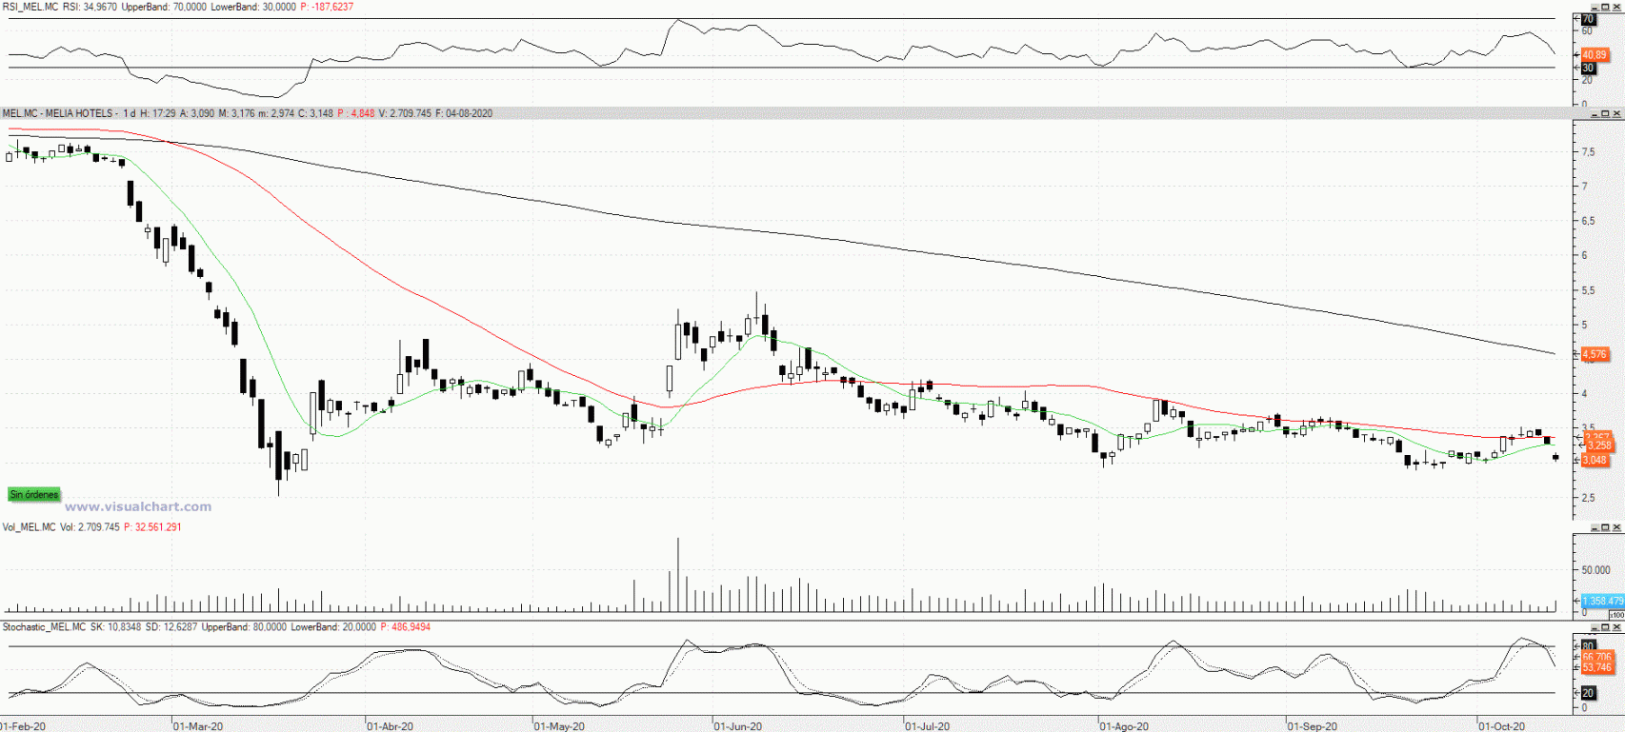Select the RSI lower band 30 marker

[x=1588, y=68]
